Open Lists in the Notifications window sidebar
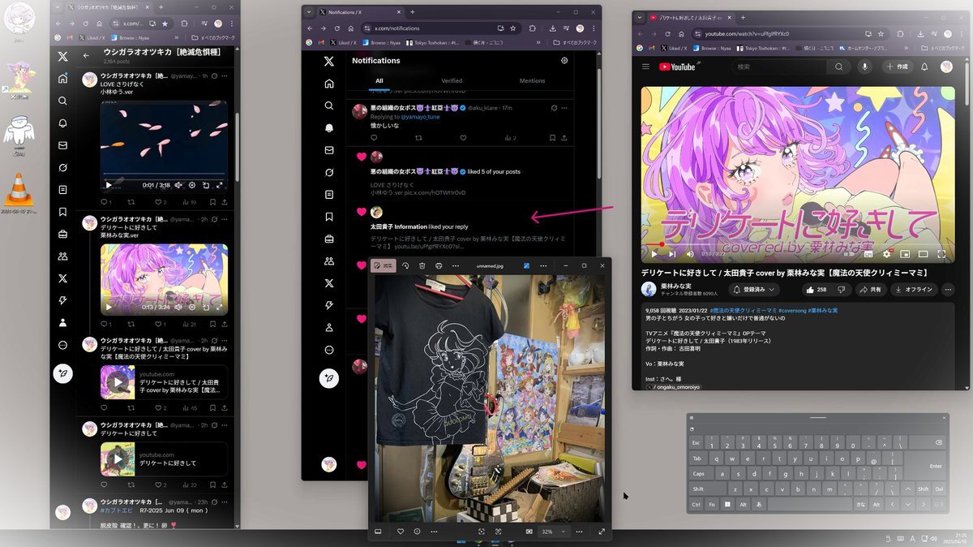 pyautogui.click(x=328, y=195)
